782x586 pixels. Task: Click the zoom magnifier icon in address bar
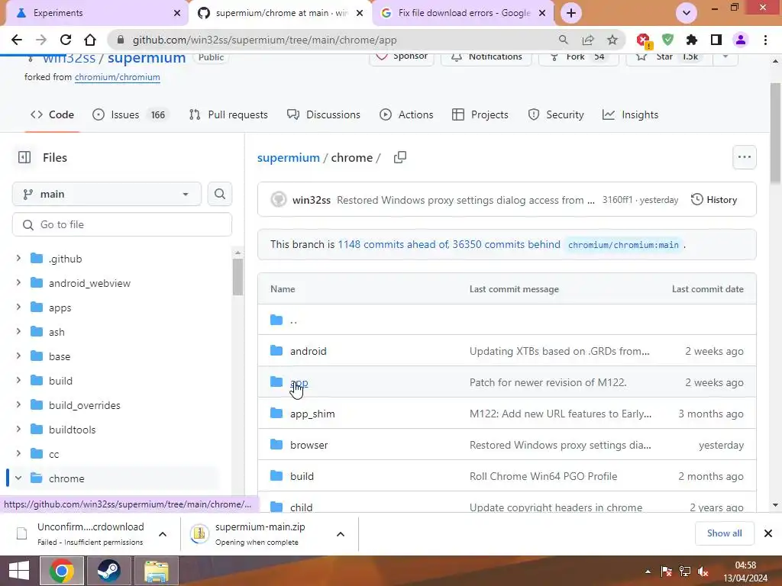(x=563, y=40)
